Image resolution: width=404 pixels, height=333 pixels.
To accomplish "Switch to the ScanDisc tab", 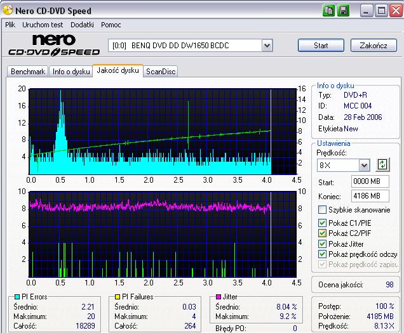I will (161, 71).
